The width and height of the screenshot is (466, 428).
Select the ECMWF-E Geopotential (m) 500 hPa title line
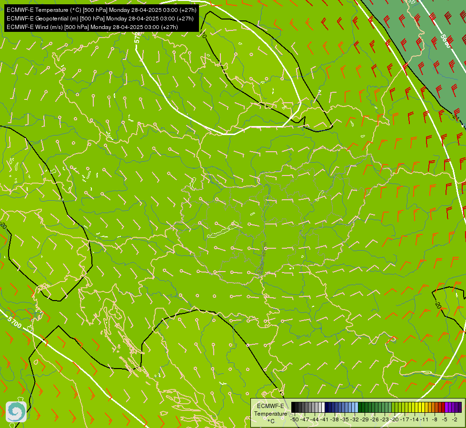(100, 19)
